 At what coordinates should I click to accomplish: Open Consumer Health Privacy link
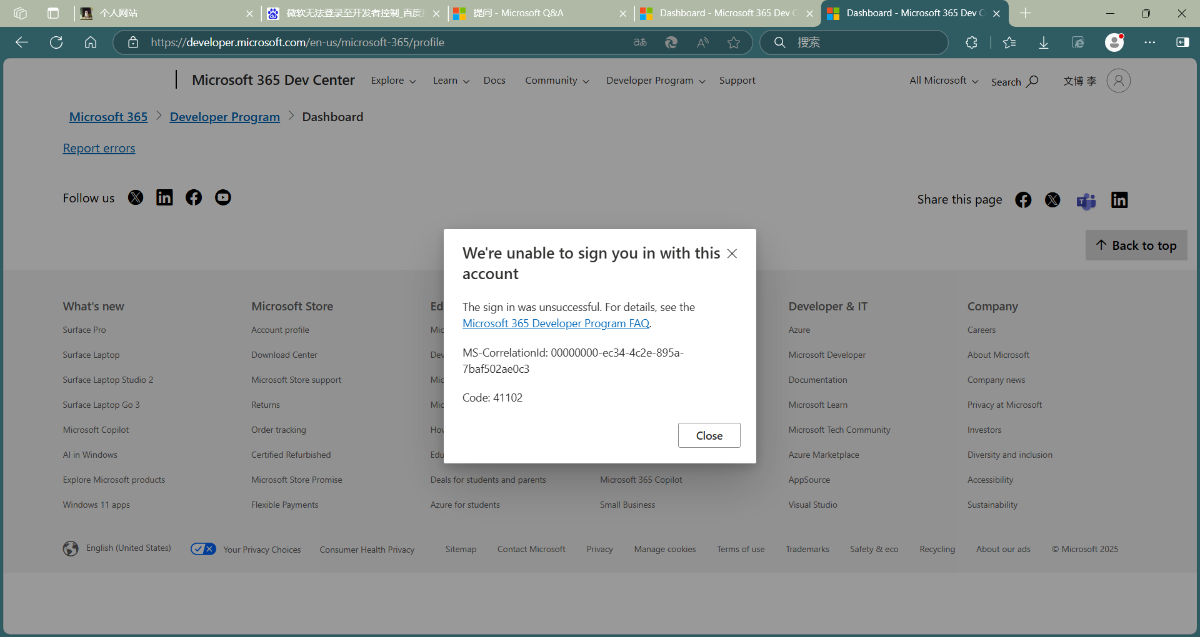pos(367,550)
